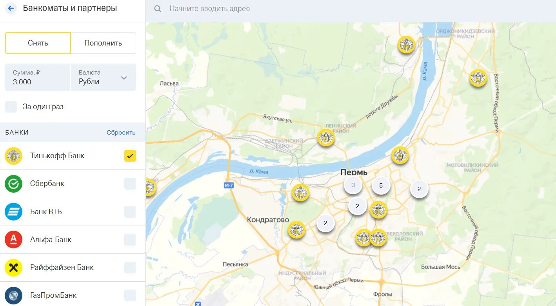
Task: Click the дорога Дружбы label
Action: click(x=382, y=107)
